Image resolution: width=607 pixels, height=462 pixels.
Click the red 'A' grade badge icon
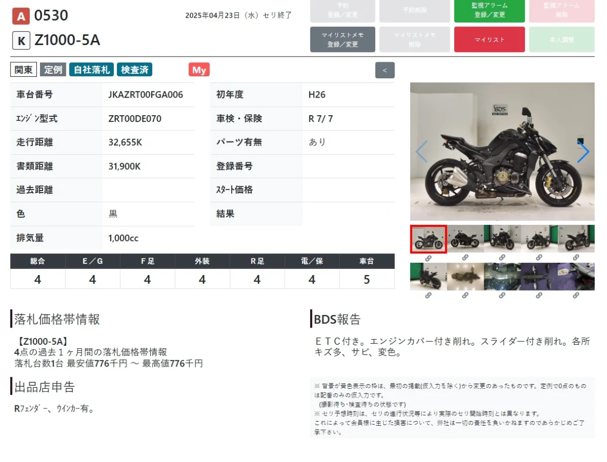click(x=21, y=17)
